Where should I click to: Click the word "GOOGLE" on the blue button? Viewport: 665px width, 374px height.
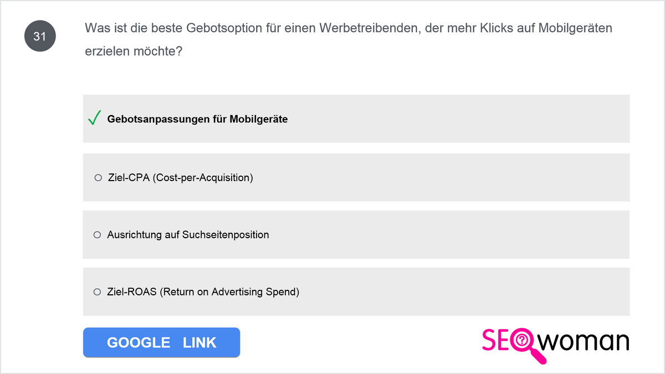point(139,342)
